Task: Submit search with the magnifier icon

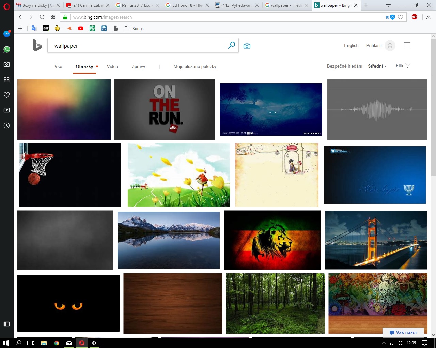Action: (x=232, y=45)
